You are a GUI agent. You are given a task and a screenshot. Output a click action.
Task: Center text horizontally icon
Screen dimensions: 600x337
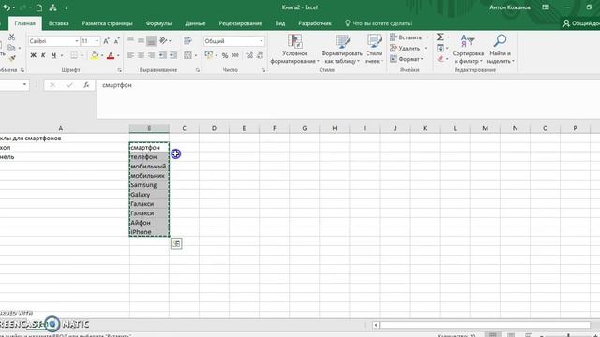pos(141,55)
